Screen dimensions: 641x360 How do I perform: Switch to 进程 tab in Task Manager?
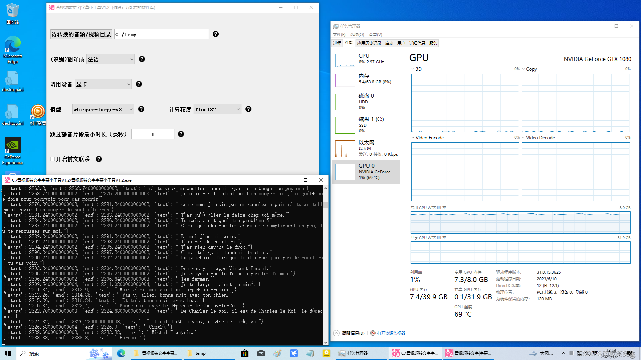(x=337, y=43)
